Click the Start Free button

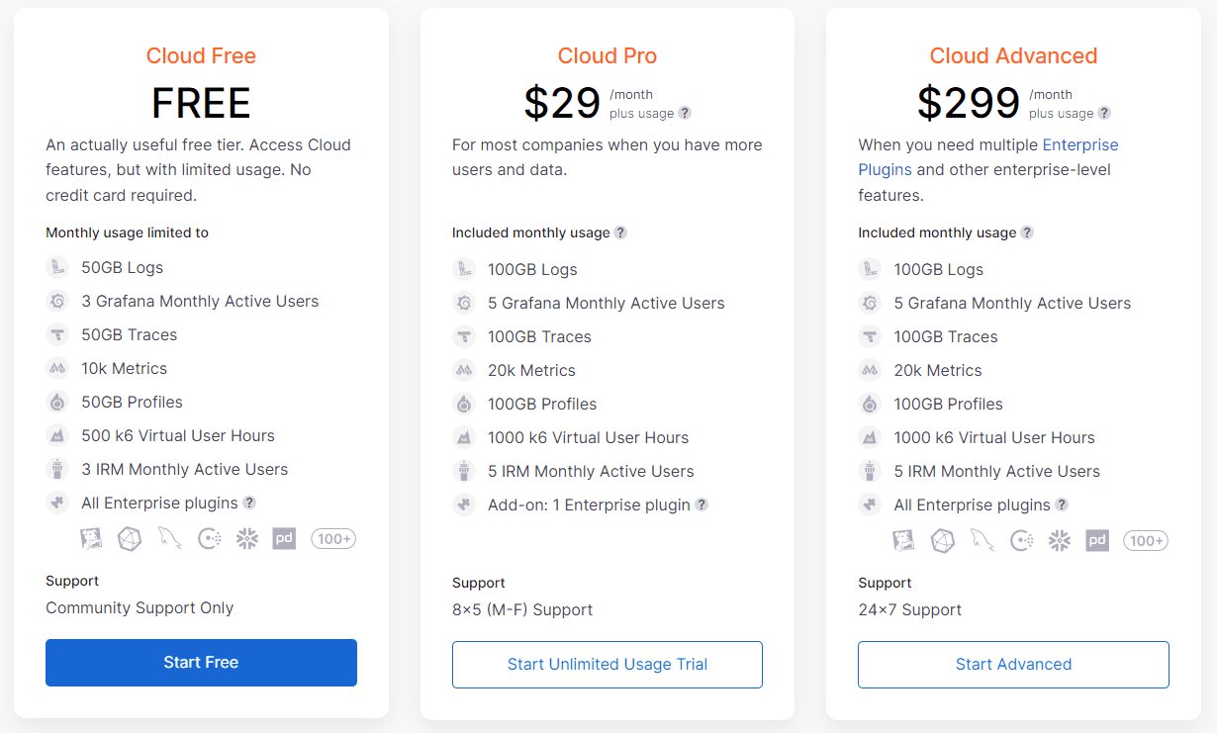pyautogui.click(x=201, y=663)
